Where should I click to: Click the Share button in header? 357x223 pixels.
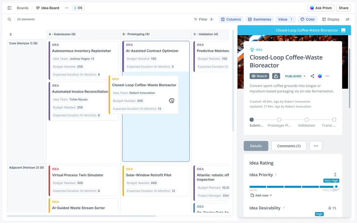tap(343, 8)
